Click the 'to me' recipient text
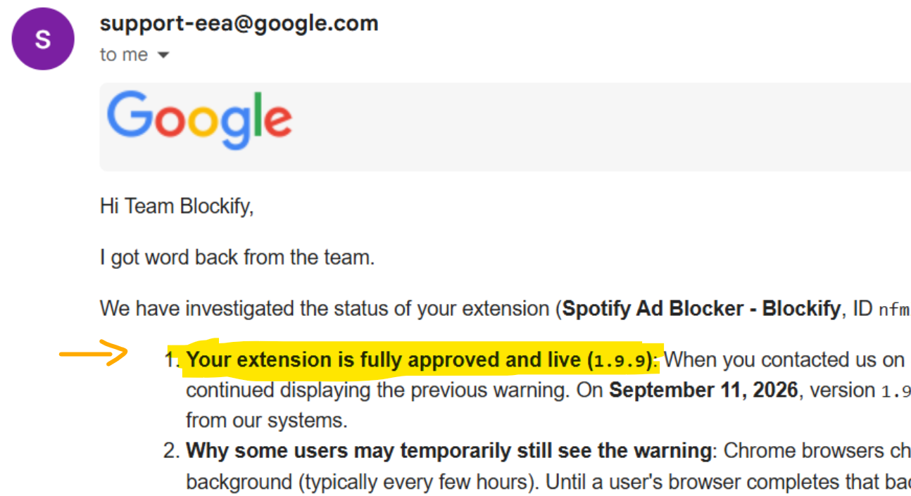 point(124,55)
